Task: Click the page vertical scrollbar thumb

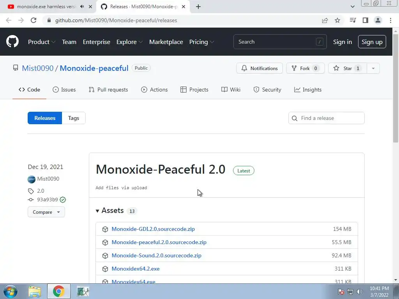Action: [x=395, y=88]
